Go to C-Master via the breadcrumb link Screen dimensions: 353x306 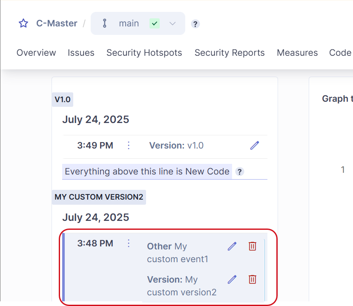56,23
